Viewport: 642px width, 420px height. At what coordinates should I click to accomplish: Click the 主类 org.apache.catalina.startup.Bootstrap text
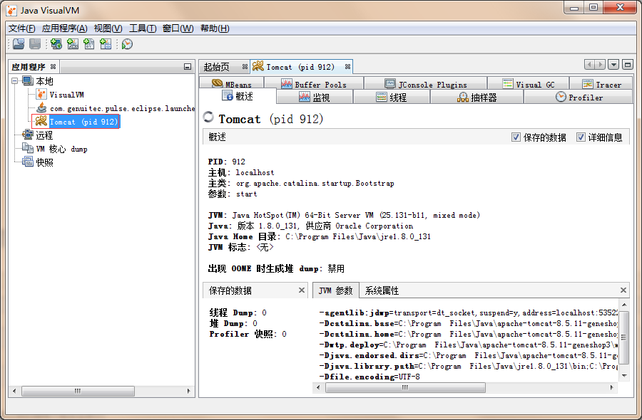point(301,183)
